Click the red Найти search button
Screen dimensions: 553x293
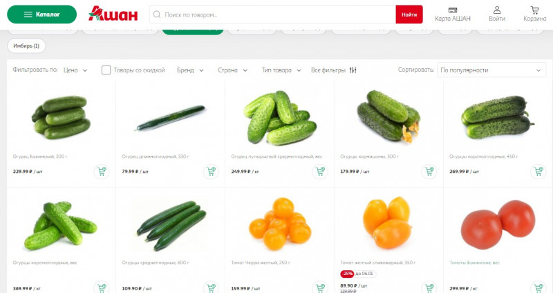click(x=409, y=14)
